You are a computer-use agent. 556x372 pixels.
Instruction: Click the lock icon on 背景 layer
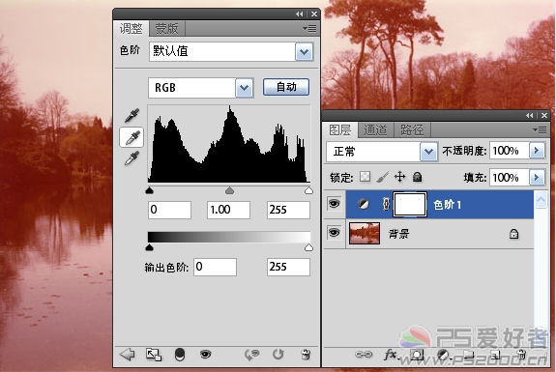click(x=513, y=234)
